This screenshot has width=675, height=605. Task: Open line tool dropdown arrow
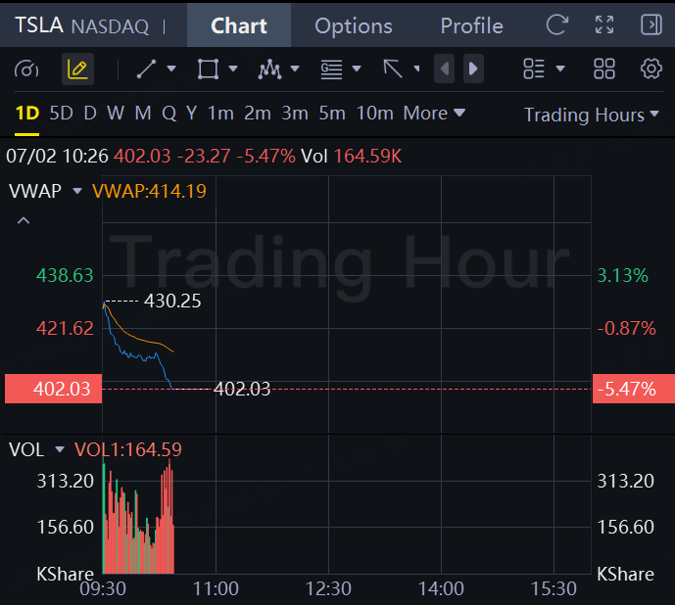point(171,69)
